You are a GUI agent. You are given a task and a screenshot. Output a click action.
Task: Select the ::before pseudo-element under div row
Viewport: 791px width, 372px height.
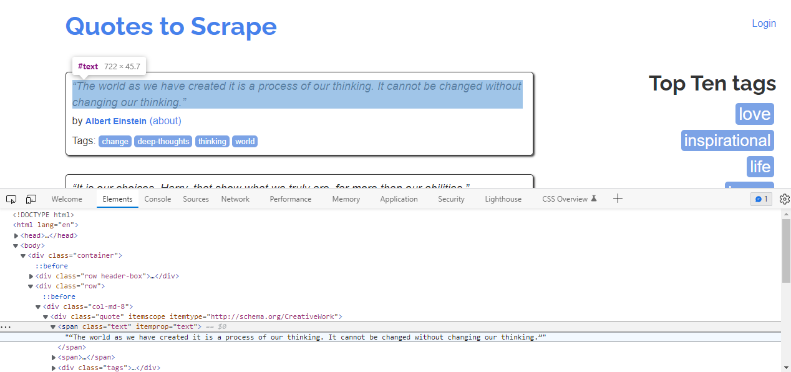(x=59, y=296)
